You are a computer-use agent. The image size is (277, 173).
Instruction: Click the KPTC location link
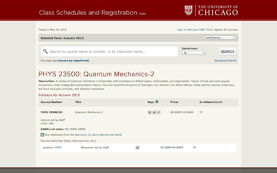tap(58, 147)
